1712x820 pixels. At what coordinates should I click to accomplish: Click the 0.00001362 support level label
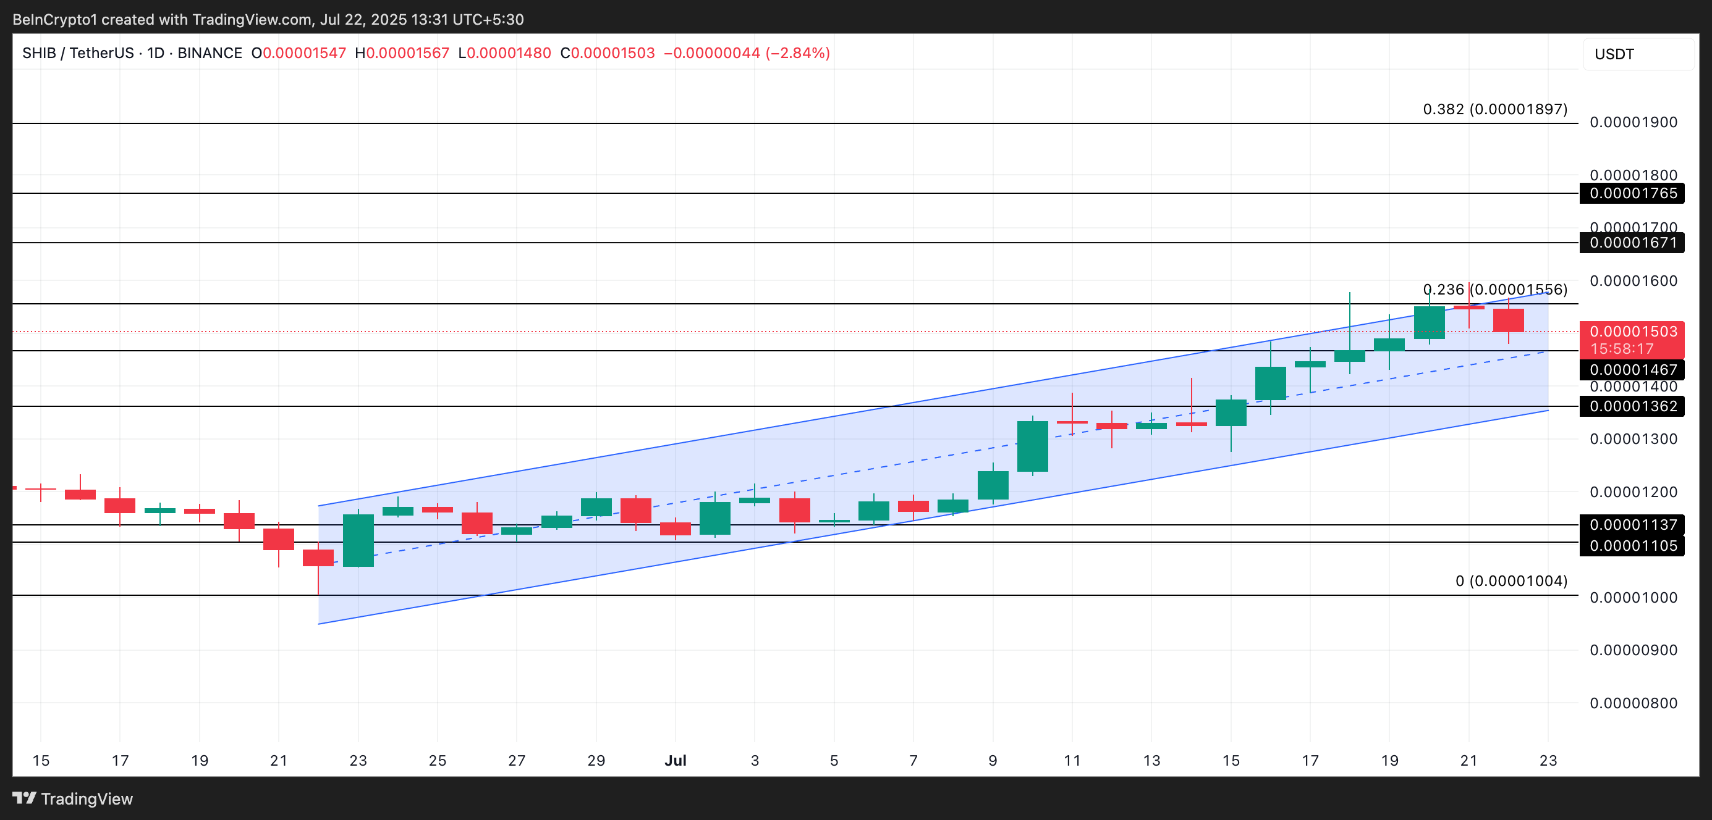[1632, 406]
